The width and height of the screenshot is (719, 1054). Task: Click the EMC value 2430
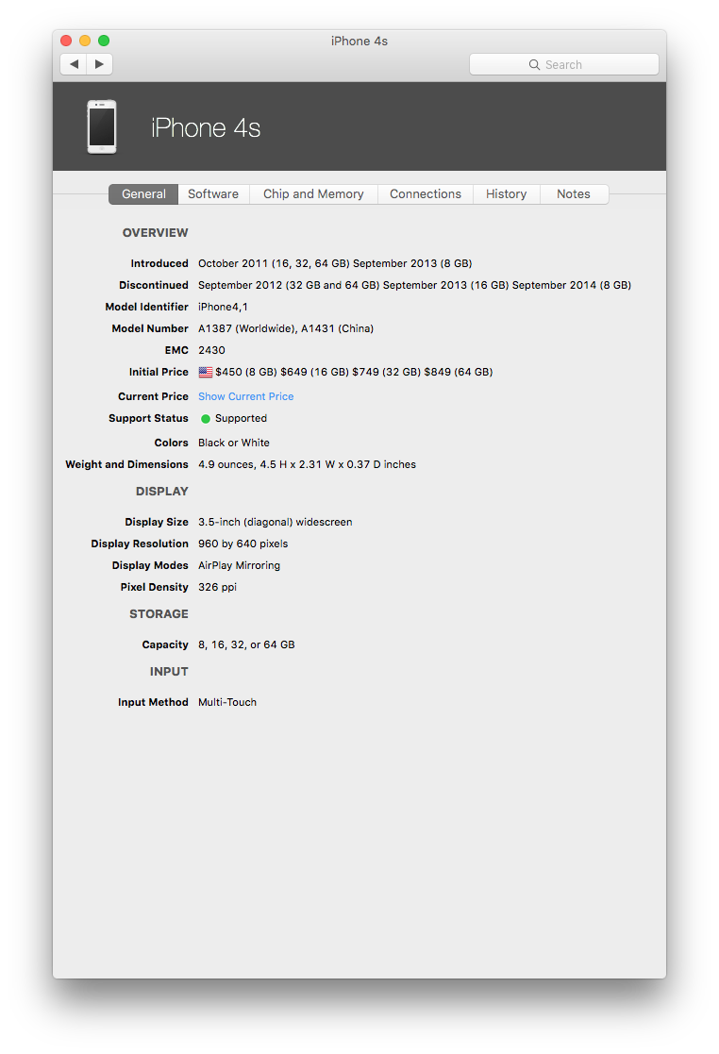pyautogui.click(x=211, y=350)
